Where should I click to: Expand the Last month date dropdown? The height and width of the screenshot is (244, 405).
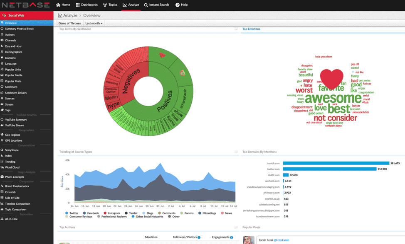pos(94,23)
